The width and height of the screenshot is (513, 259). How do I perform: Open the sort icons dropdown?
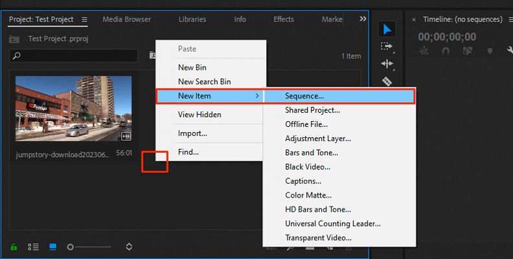click(129, 247)
